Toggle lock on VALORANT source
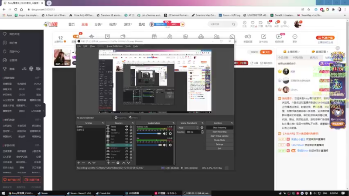 131,151
